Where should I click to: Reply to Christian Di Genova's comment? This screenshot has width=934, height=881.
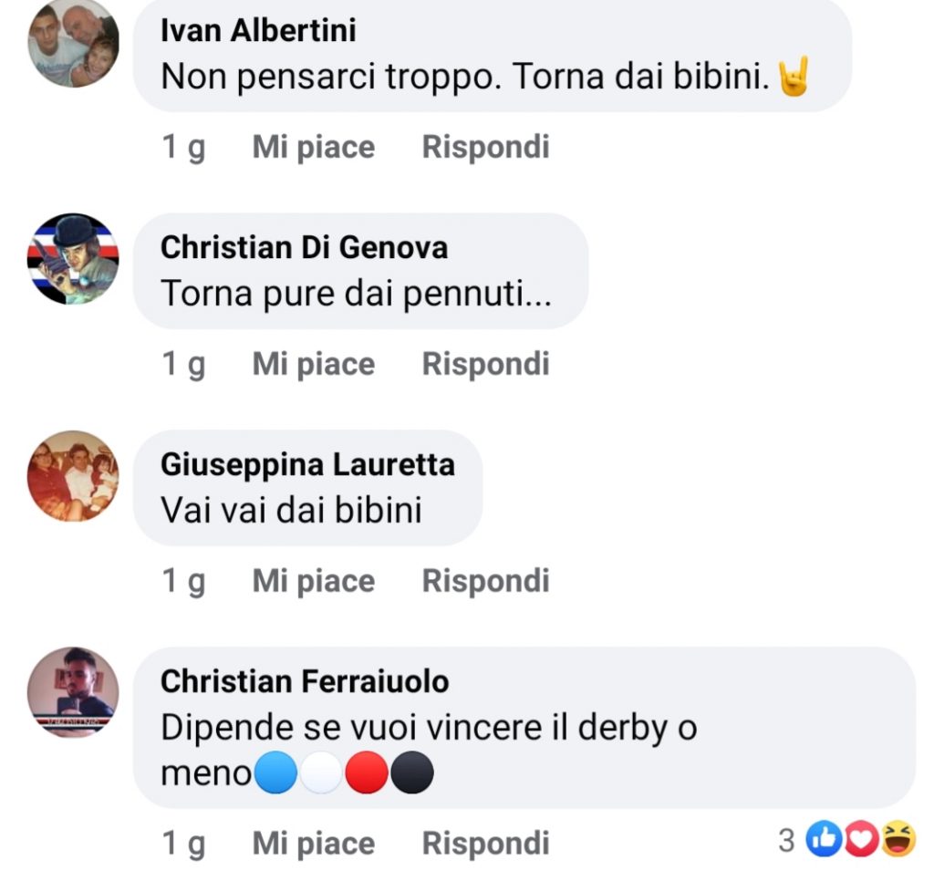coord(485,364)
